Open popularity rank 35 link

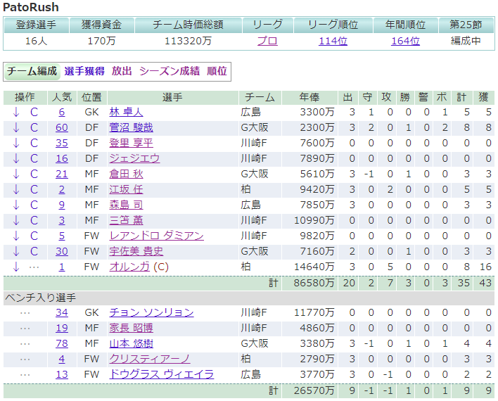click(62, 143)
